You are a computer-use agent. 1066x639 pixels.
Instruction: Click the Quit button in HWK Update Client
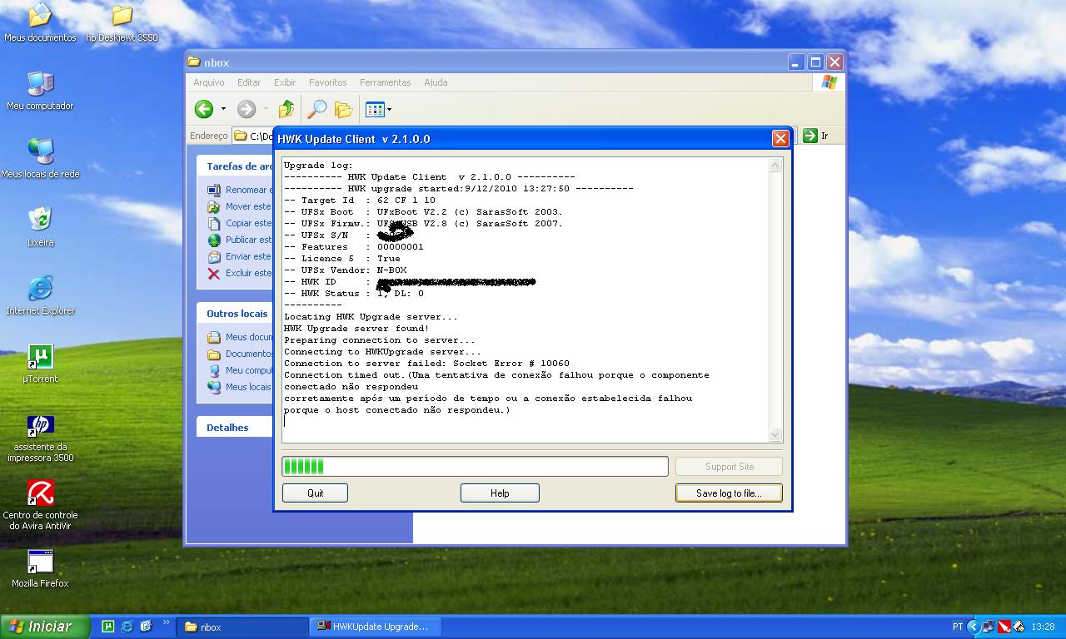[x=315, y=493]
